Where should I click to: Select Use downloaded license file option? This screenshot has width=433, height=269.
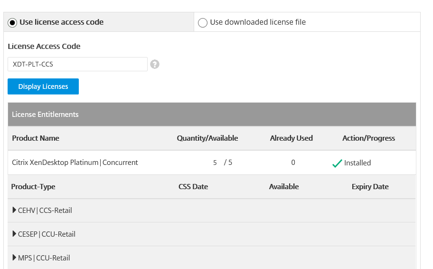click(203, 22)
